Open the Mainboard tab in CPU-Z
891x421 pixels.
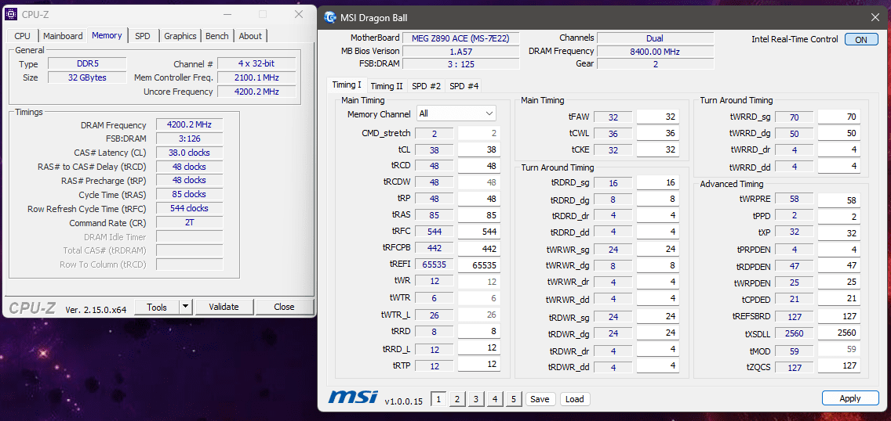point(63,36)
